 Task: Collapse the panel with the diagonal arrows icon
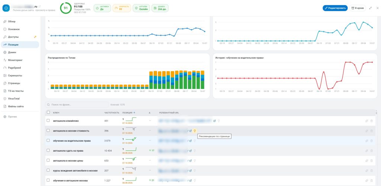tap(370, 8)
